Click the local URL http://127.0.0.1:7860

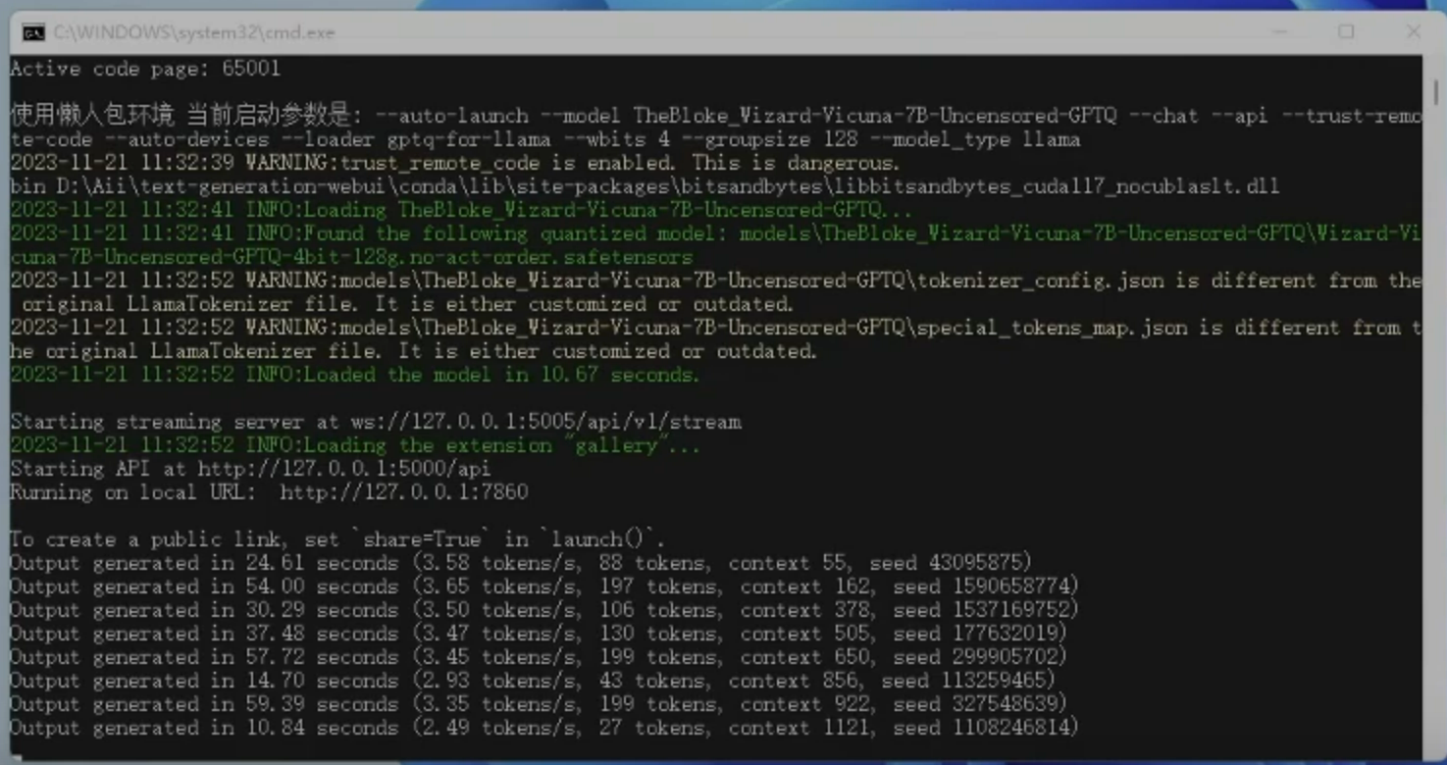[x=404, y=492]
